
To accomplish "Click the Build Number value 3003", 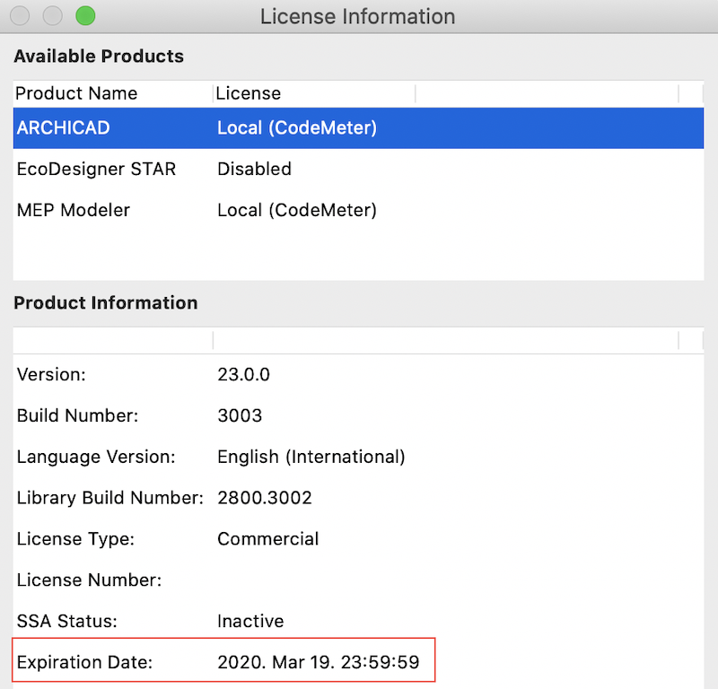I will click(240, 415).
